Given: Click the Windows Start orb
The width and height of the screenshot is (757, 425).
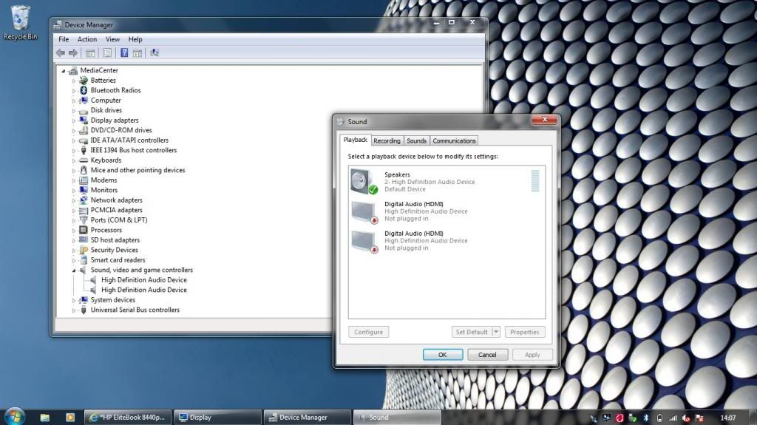Looking at the screenshot, I should click(x=14, y=417).
